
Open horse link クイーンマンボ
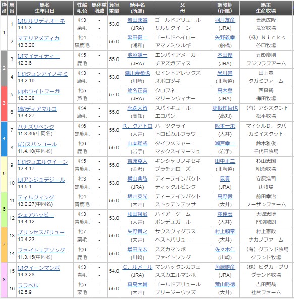(x=38, y=268)
